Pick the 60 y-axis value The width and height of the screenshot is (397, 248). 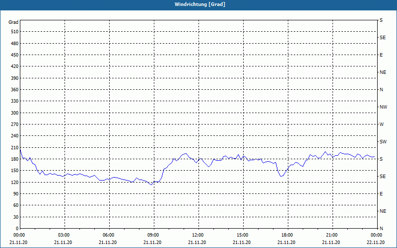point(16,205)
